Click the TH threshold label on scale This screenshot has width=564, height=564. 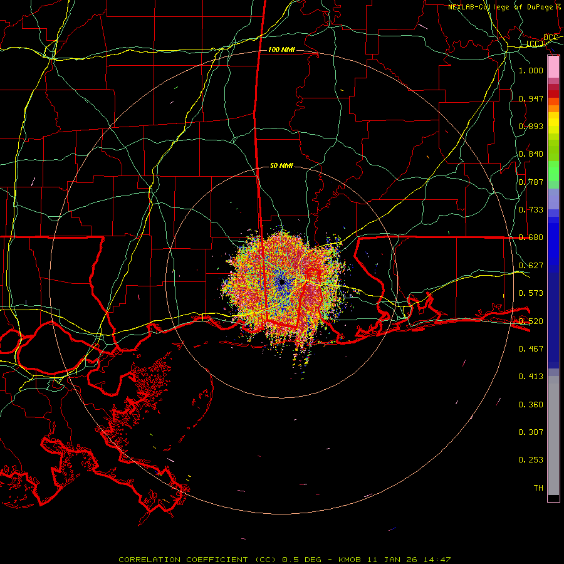pos(538,488)
